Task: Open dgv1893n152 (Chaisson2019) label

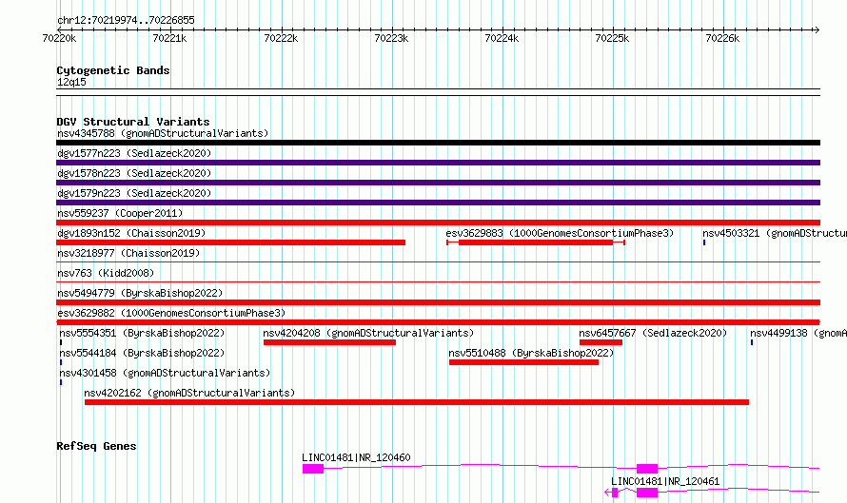Action: coord(131,233)
